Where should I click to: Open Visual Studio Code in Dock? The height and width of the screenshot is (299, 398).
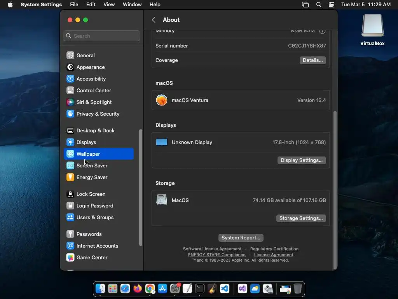[x=225, y=288]
